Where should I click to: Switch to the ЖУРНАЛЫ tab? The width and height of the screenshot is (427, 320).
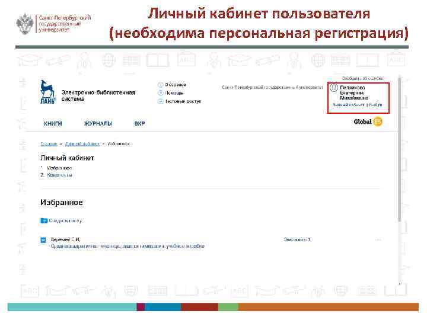[x=98, y=123]
